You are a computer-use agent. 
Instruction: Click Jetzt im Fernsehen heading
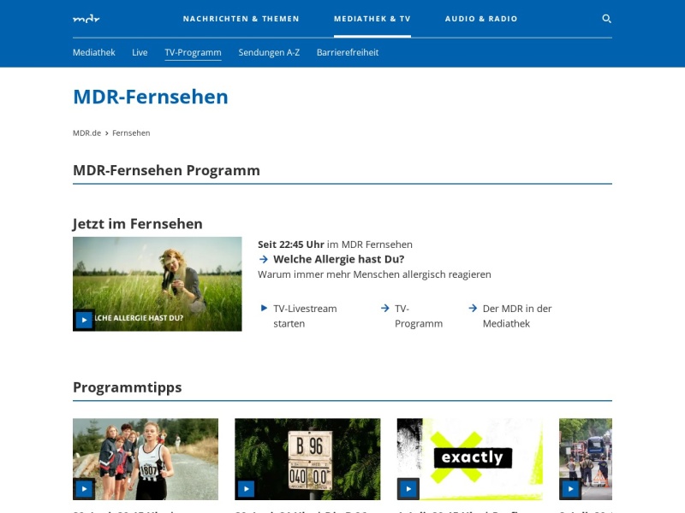coord(138,224)
